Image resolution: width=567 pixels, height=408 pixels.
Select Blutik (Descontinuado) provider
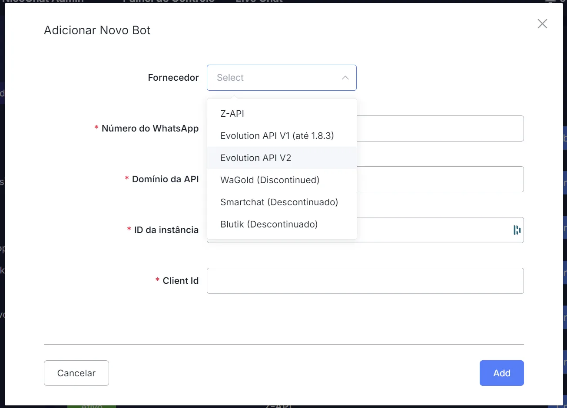click(282, 224)
